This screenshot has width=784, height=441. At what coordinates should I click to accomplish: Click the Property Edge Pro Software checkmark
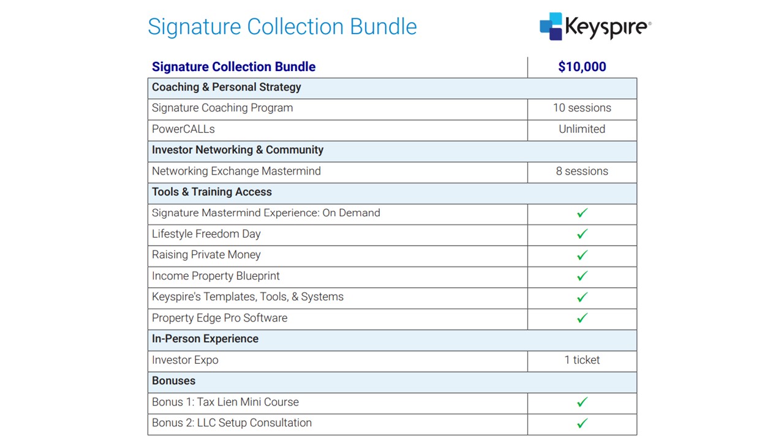(x=582, y=318)
